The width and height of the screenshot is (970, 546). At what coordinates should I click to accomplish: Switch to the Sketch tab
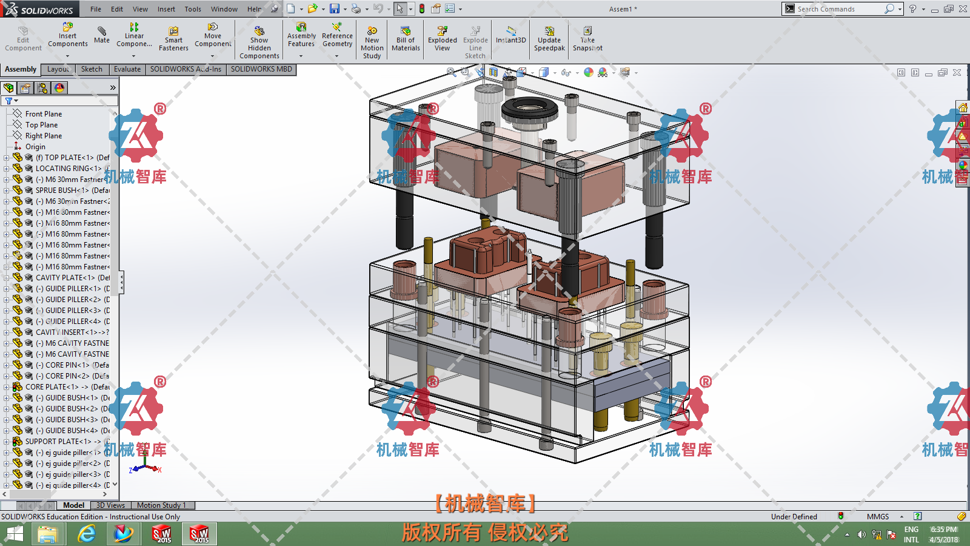92,69
